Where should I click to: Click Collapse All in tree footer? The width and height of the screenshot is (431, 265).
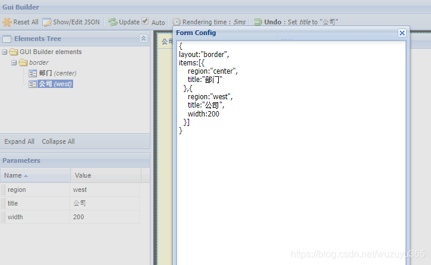point(58,141)
